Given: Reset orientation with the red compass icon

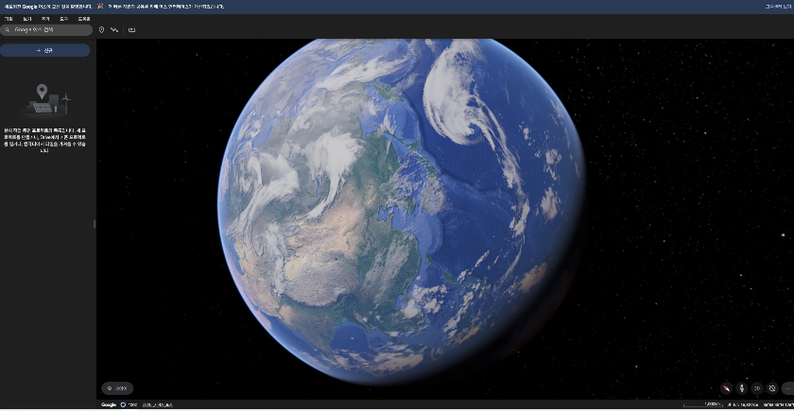Looking at the screenshot, I should [x=727, y=388].
